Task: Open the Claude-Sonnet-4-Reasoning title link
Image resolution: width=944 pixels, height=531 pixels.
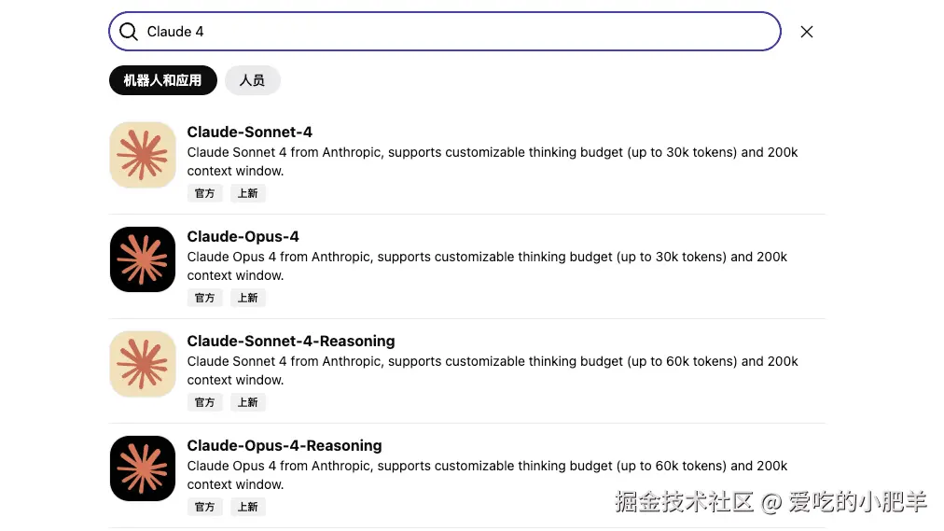Action: (x=290, y=341)
